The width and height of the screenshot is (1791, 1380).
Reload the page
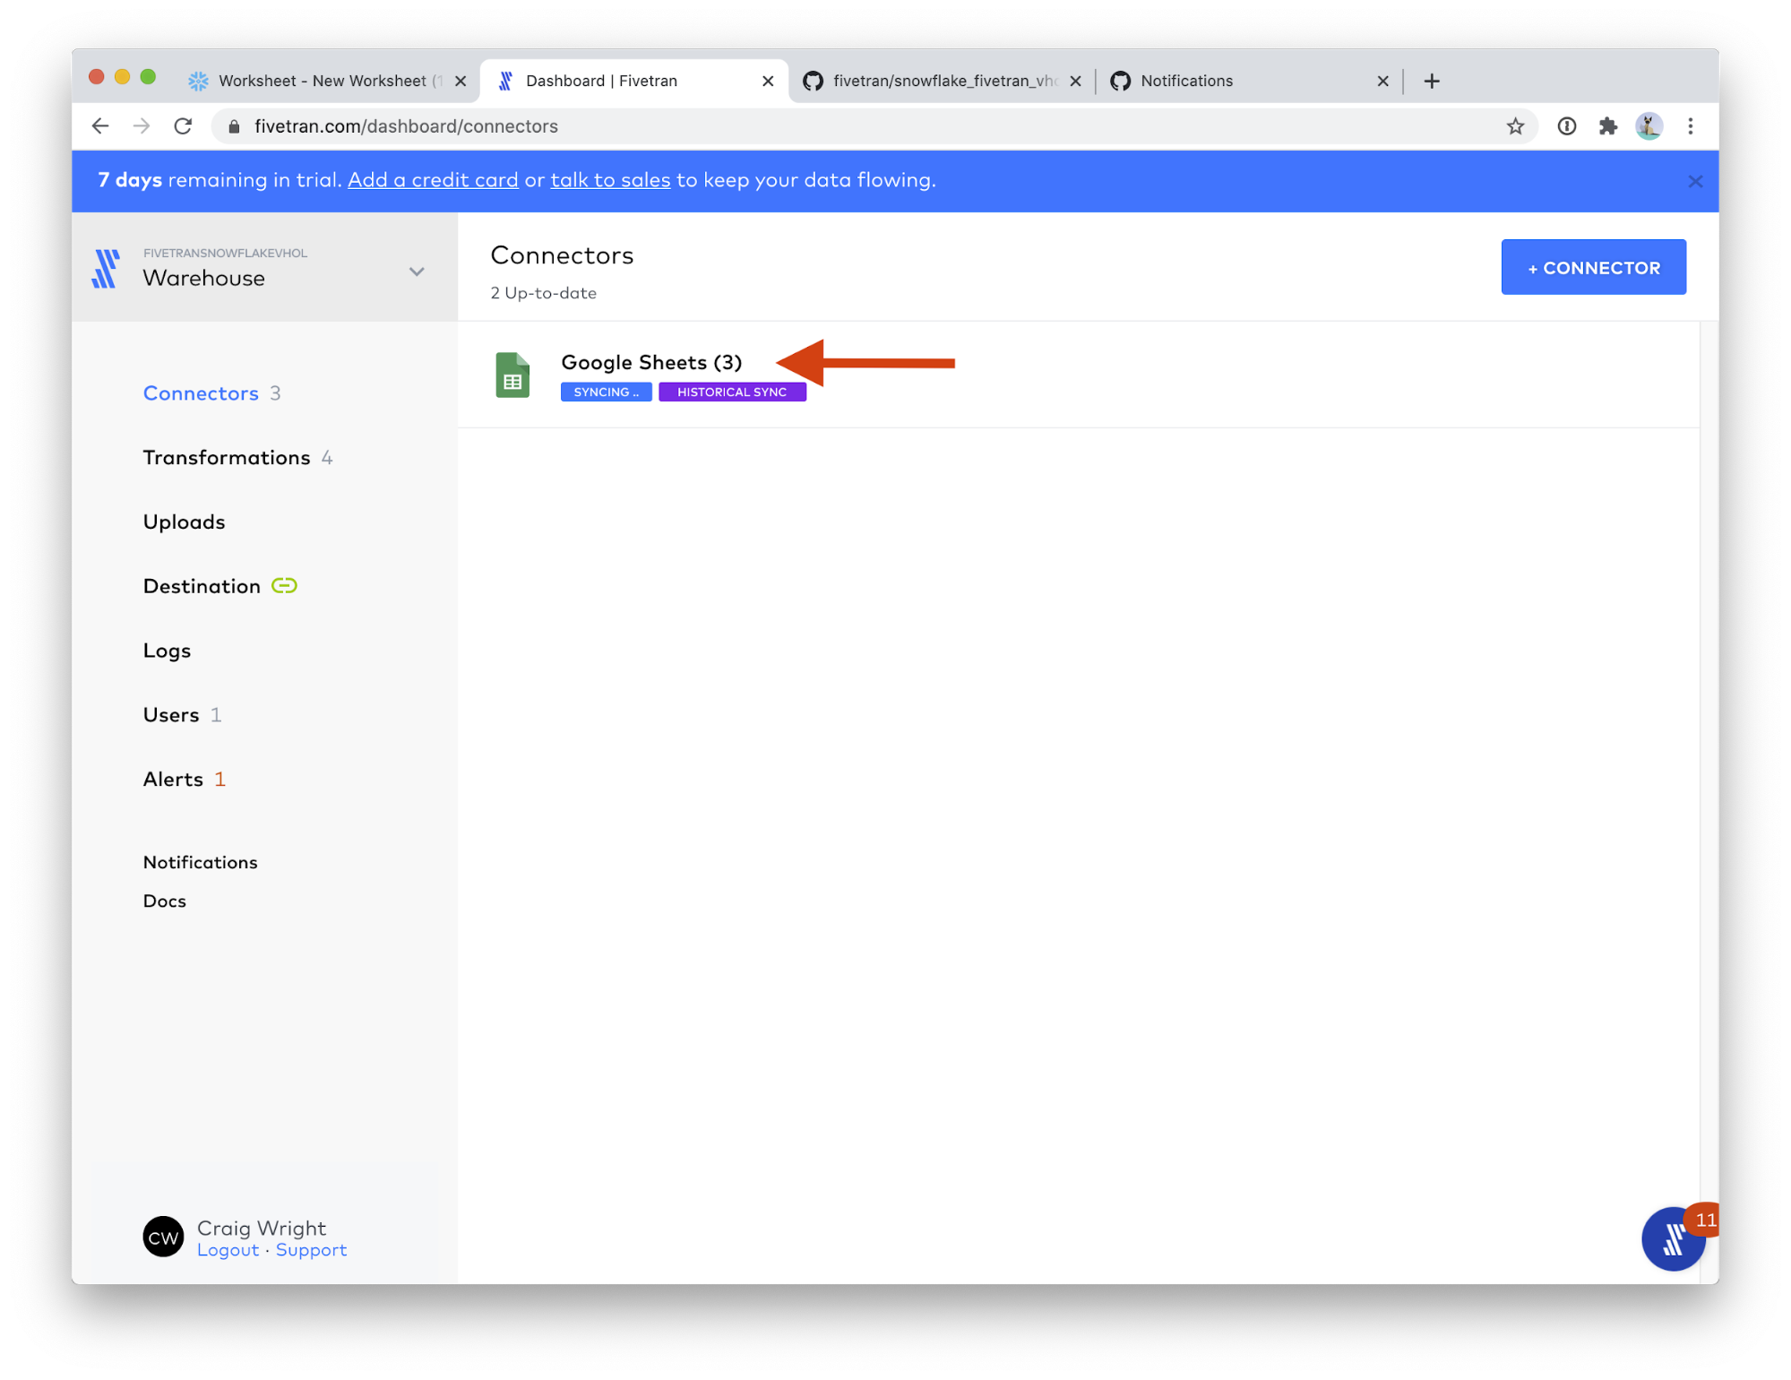183,126
